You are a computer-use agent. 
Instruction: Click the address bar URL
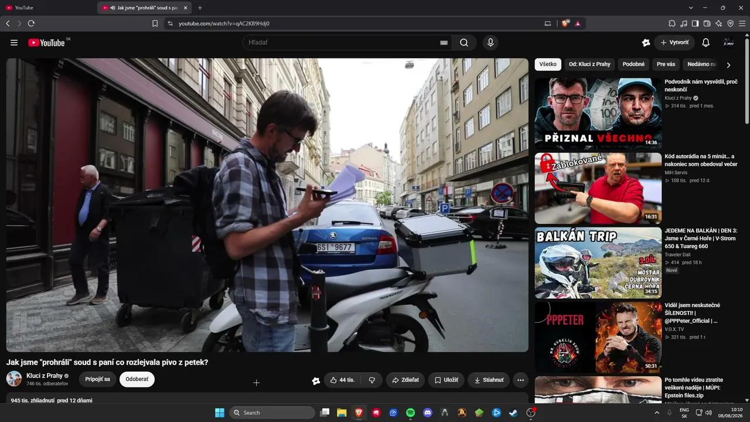224,23
